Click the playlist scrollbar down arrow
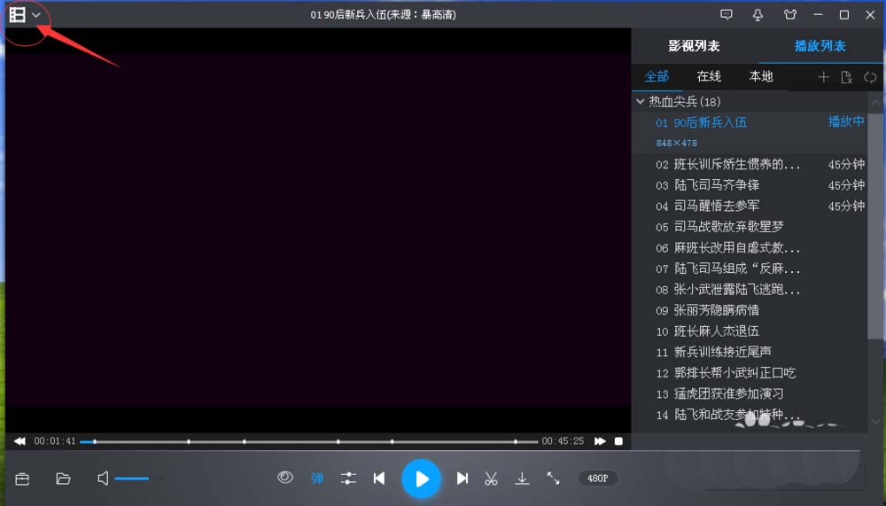 pyautogui.click(x=875, y=422)
